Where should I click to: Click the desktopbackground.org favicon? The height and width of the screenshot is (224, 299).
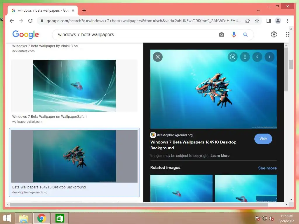153,135
